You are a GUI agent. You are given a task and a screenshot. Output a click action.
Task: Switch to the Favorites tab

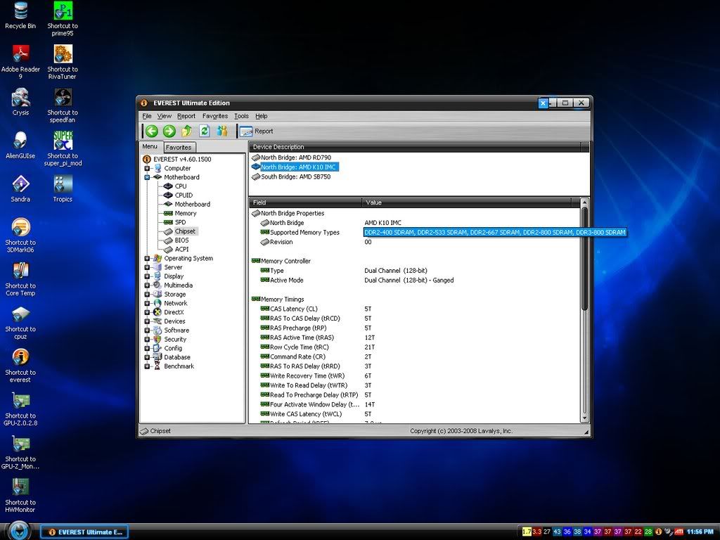179,148
